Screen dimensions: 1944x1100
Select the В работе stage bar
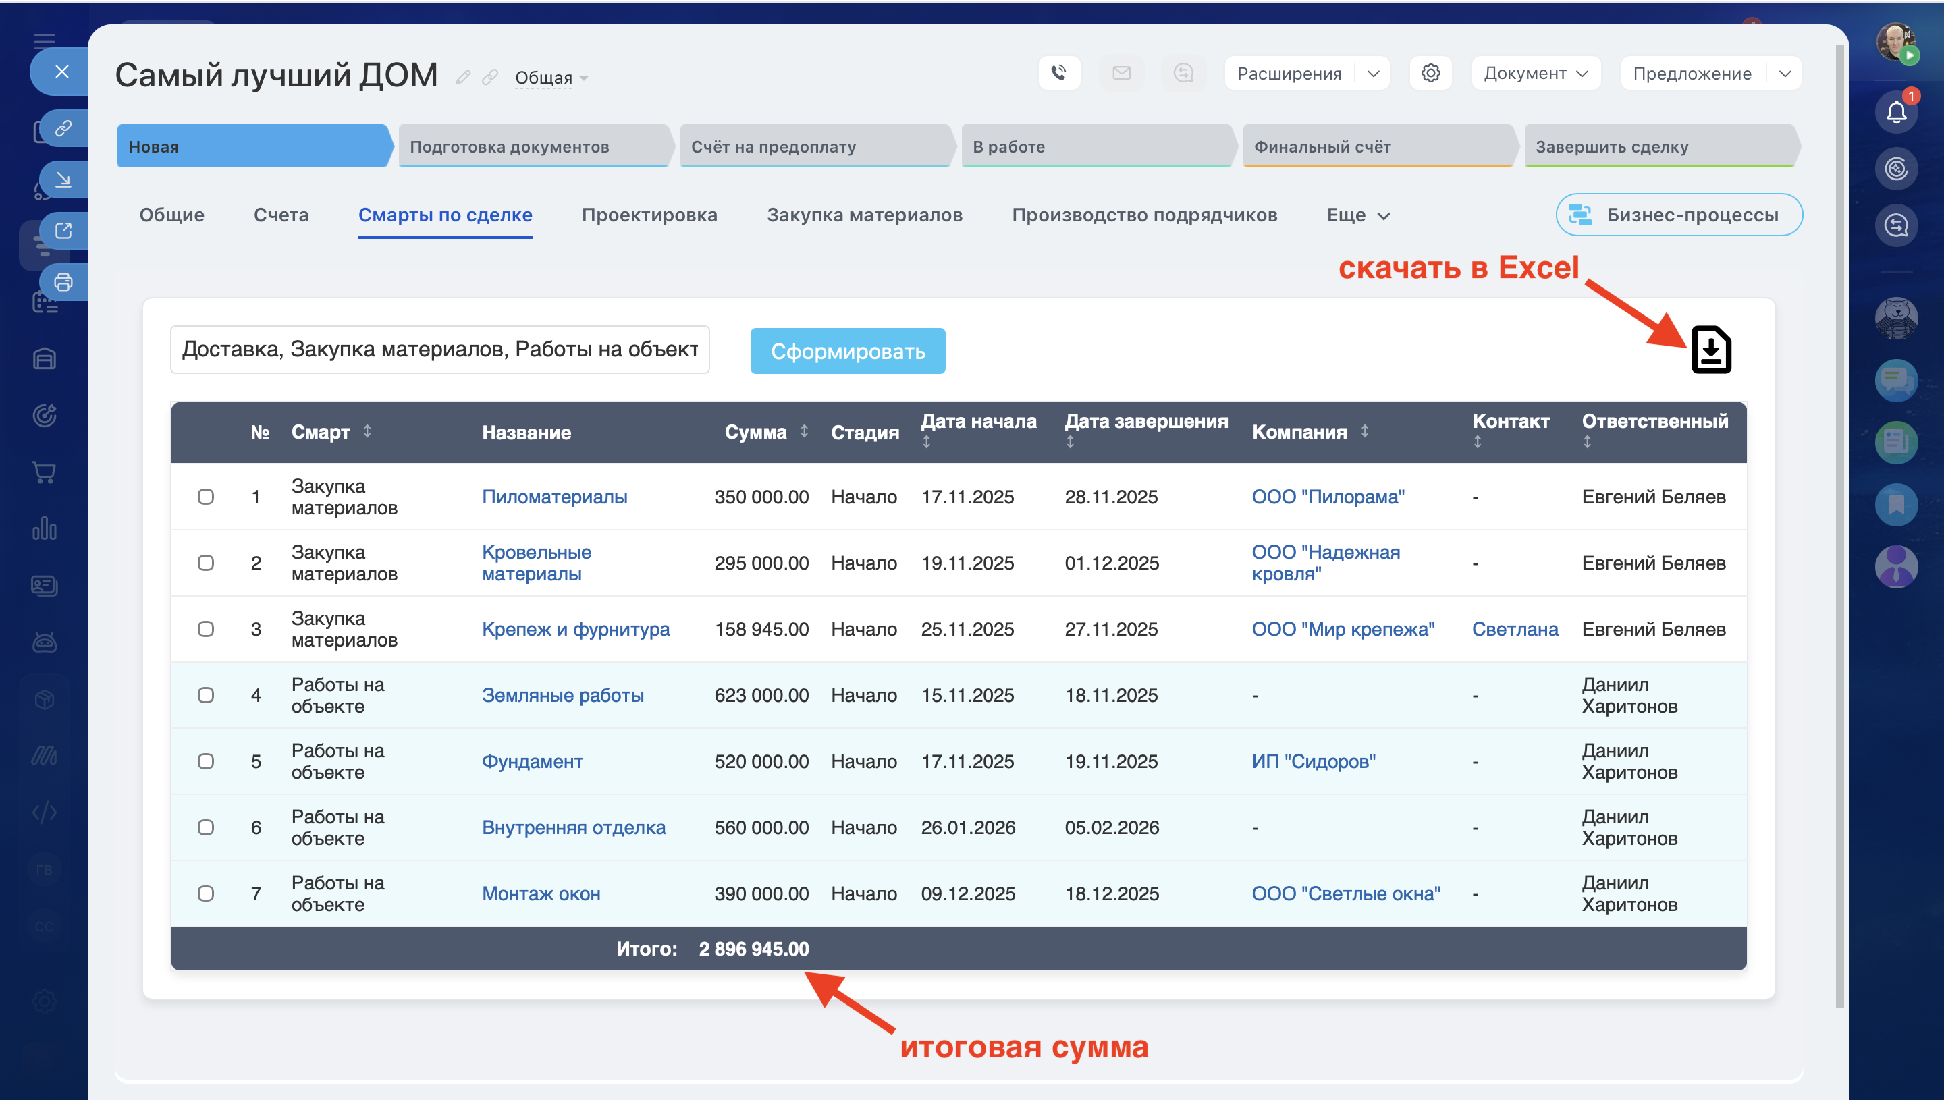[1096, 146]
